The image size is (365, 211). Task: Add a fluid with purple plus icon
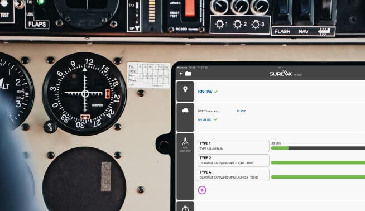tap(202, 190)
